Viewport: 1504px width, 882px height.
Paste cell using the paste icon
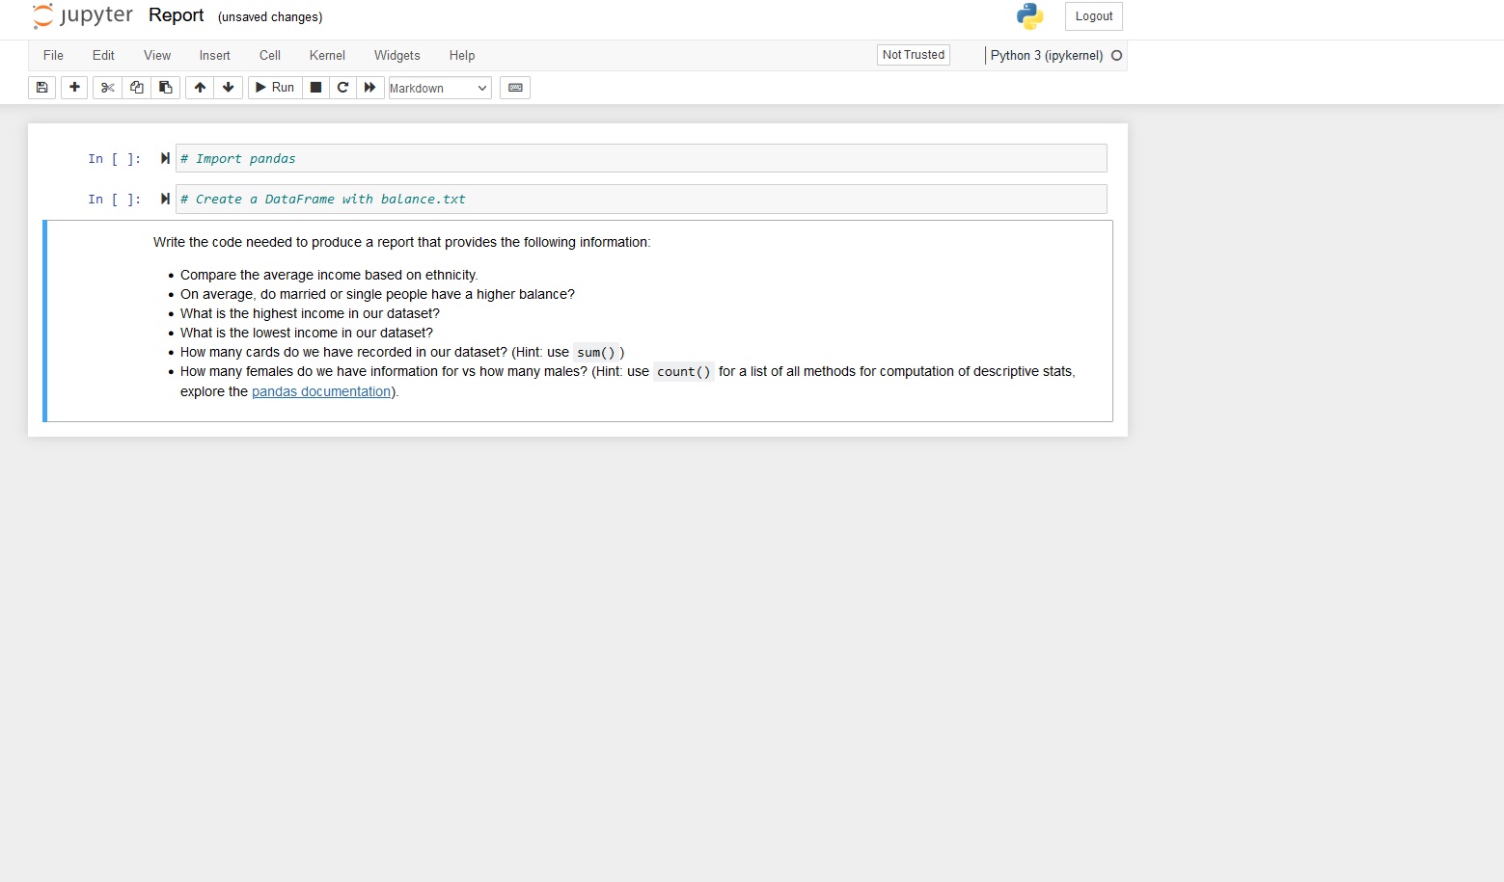click(165, 88)
